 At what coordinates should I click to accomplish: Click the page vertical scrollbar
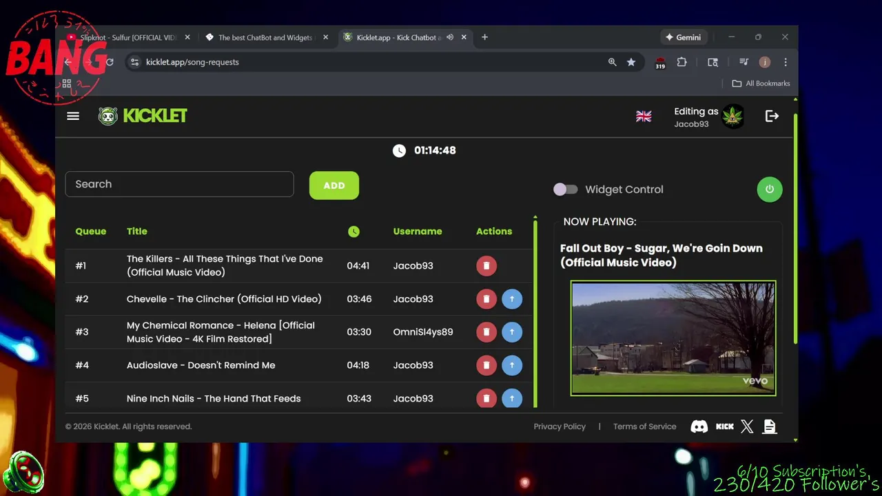click(x=796, y=227)
